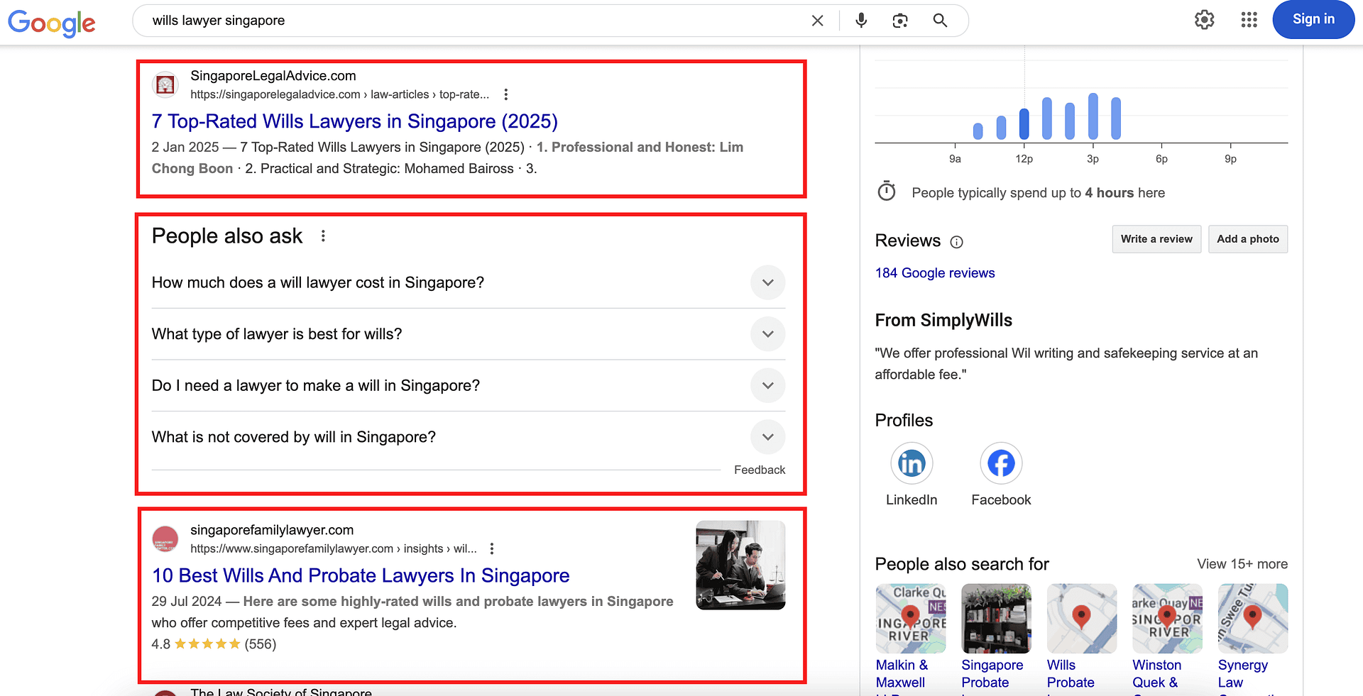Viewport: 1363px width, 696px height.
Task: Click the 'affordable fee' SimplyWills description quote
Action: pyautogui.click(x=1066, y=363)
